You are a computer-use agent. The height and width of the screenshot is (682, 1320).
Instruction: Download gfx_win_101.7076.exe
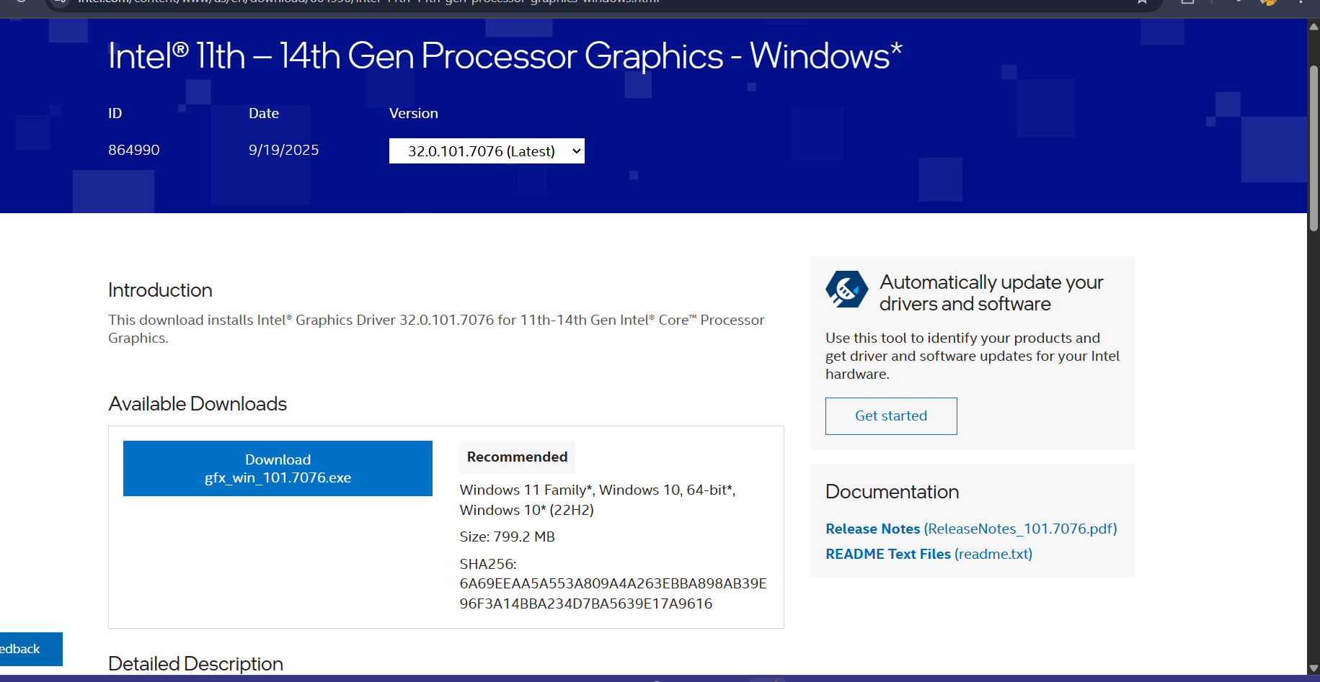point(278,469)
